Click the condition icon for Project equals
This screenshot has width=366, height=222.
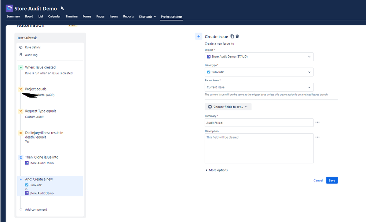point(21,89)
